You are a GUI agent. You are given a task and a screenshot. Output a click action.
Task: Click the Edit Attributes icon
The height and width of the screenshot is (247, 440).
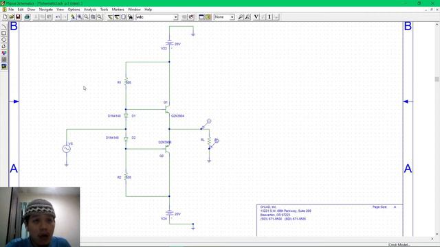[x=184, y=17]
